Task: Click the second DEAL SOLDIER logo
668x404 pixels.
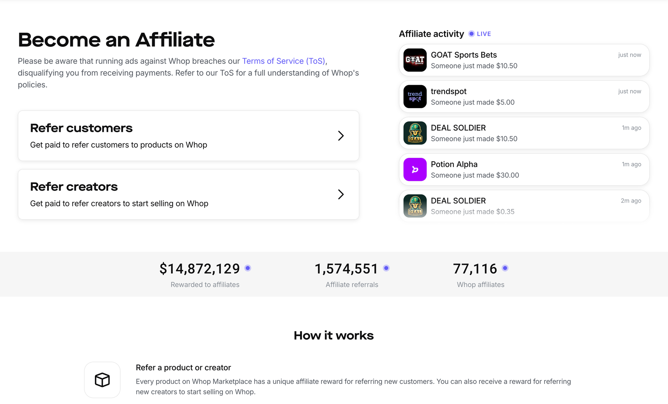Action: click(414, 206)
